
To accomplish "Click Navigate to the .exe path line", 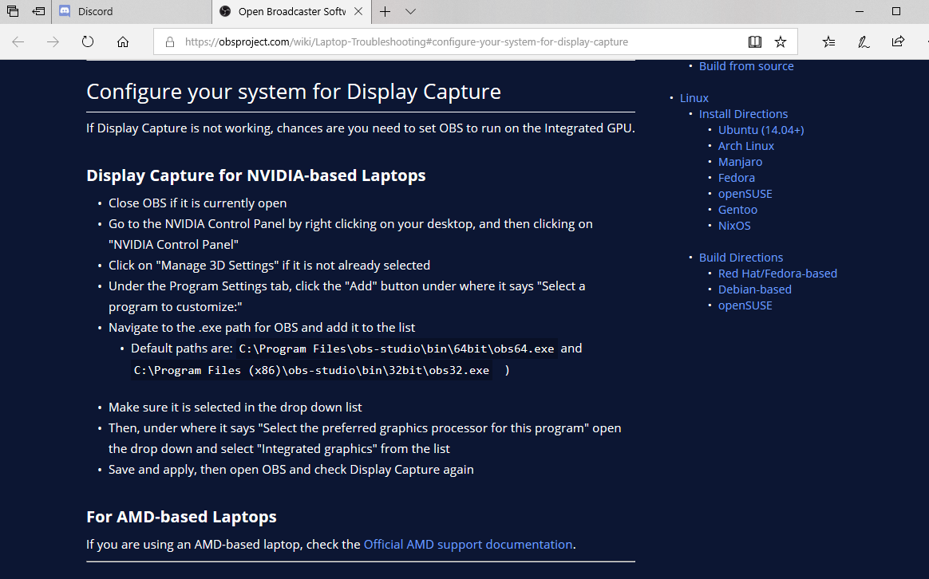I will pyautogui.click(x=261, y=328).
